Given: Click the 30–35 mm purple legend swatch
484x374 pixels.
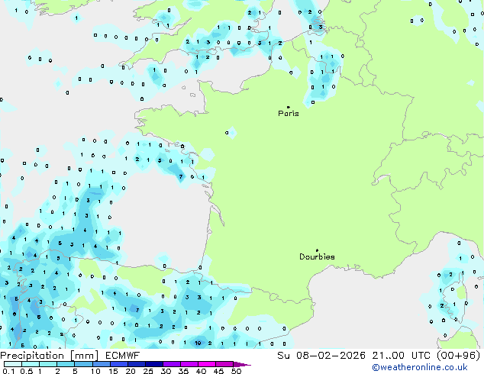Looking at the screenshot, I should (171, 364).
